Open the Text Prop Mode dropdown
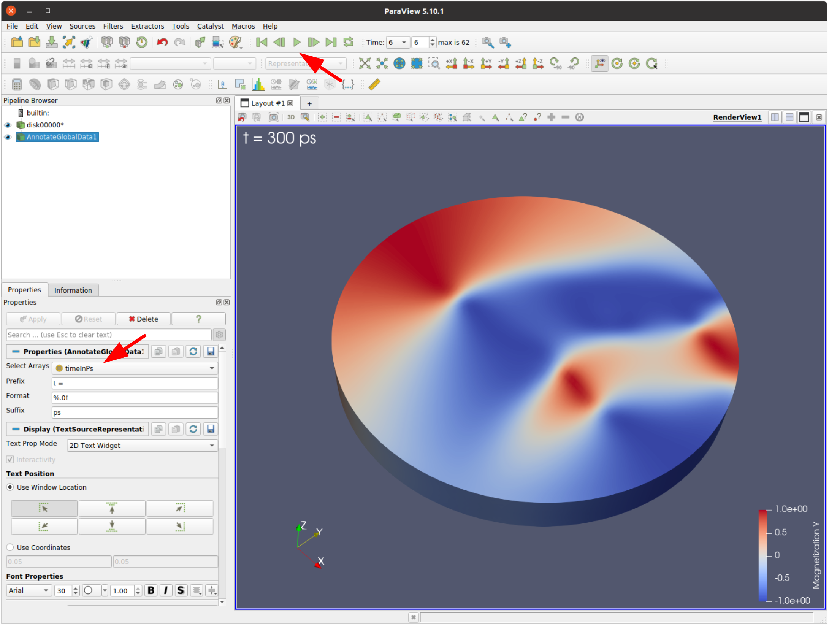Viewport: 829px width, 625px height. pyautogui.click(x=142, y=446)
